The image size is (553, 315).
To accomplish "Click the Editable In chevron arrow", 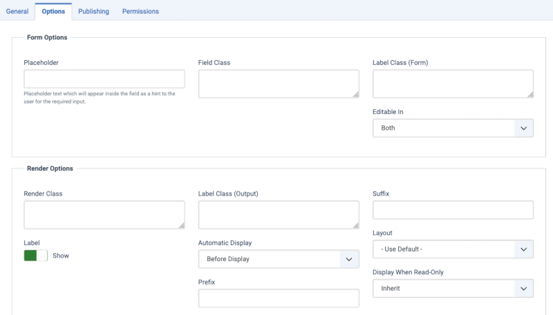I will click(523, 128).
